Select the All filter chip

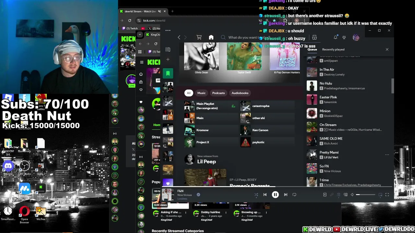click(189, 93)
